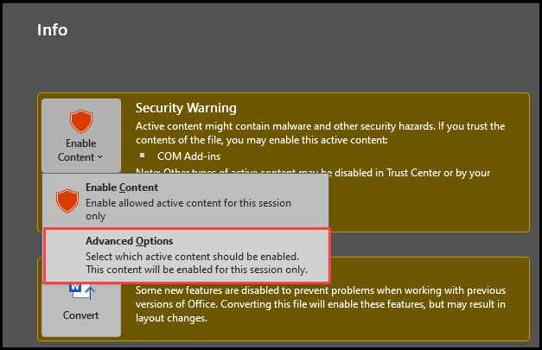Click the COM Add-ins square bullet marker
Viewport: 542px width, 350px height.
(142, 156)
